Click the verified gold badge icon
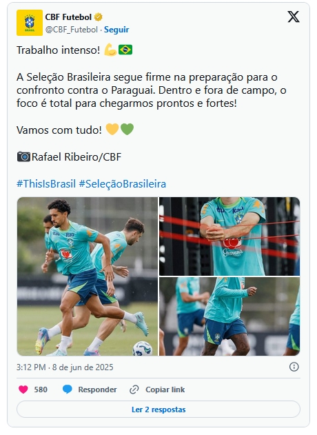317x435 pixels. coord(98,17)
